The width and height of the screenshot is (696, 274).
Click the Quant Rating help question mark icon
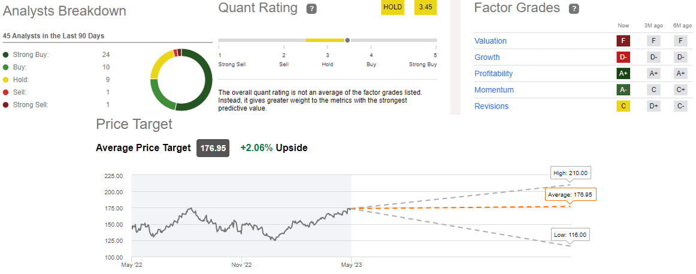coord(311,9)
